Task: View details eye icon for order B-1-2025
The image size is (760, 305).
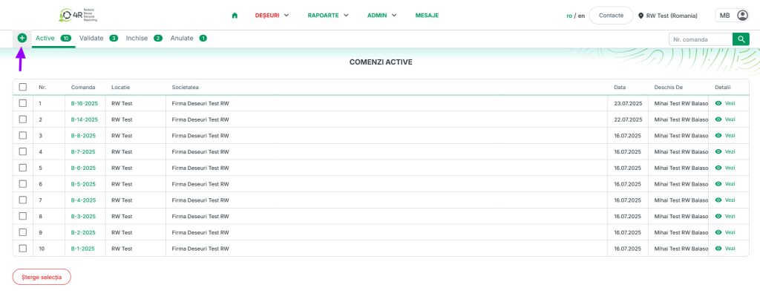Action: (x=718, y=249)
